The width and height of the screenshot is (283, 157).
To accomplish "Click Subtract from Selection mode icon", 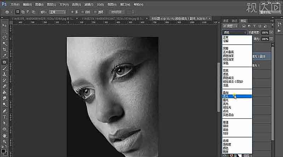I will pos(28,12).
